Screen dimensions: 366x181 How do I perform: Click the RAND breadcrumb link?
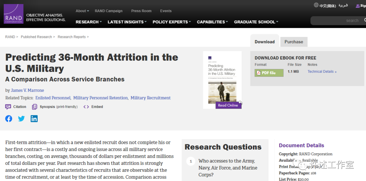pos(10,37)
